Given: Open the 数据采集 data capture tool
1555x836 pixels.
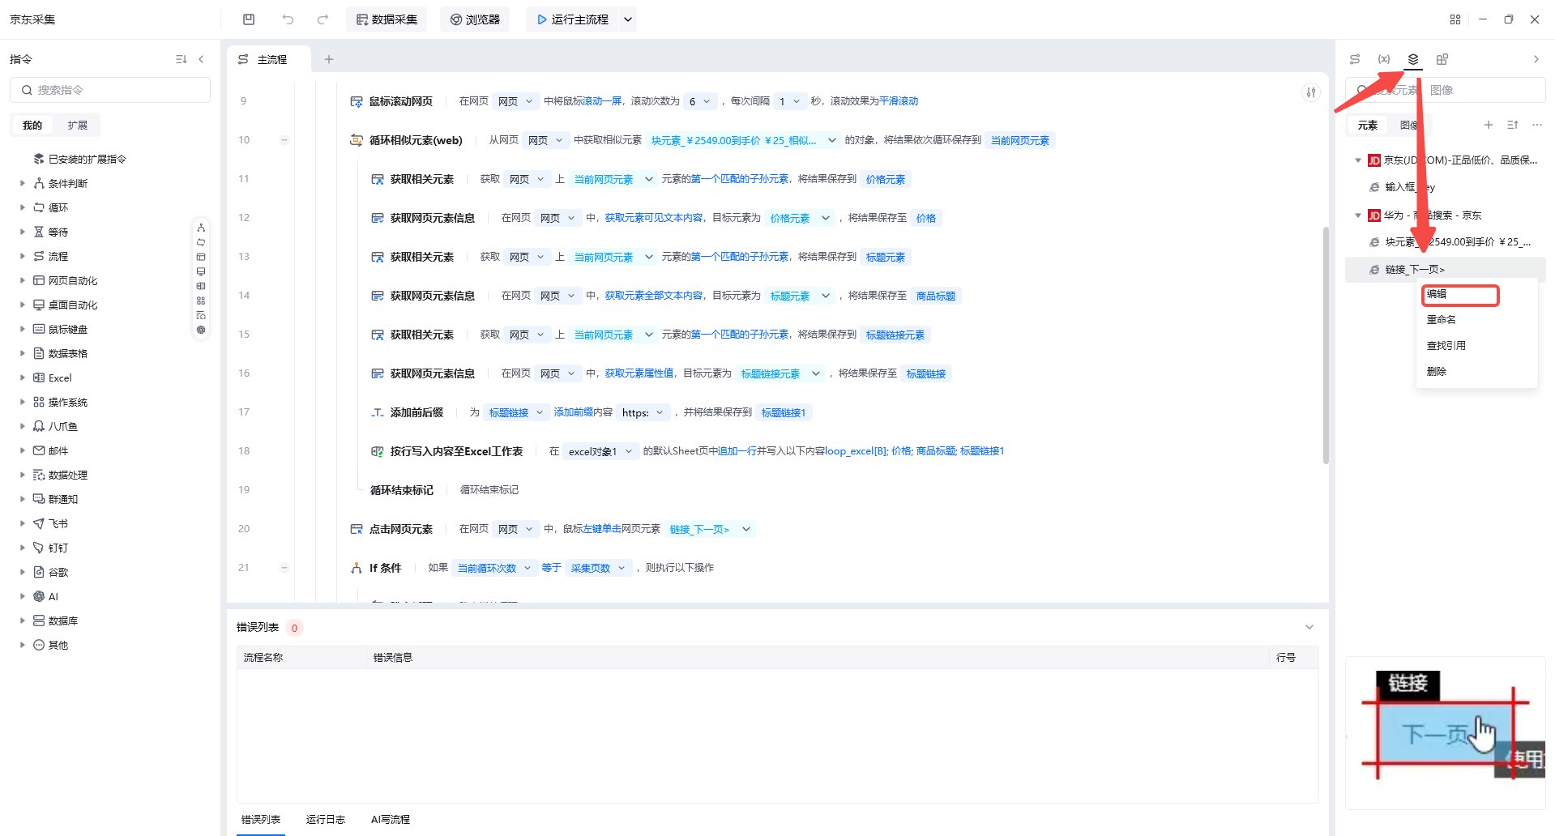Looking at the screenshot, I should tap(387, 19).
